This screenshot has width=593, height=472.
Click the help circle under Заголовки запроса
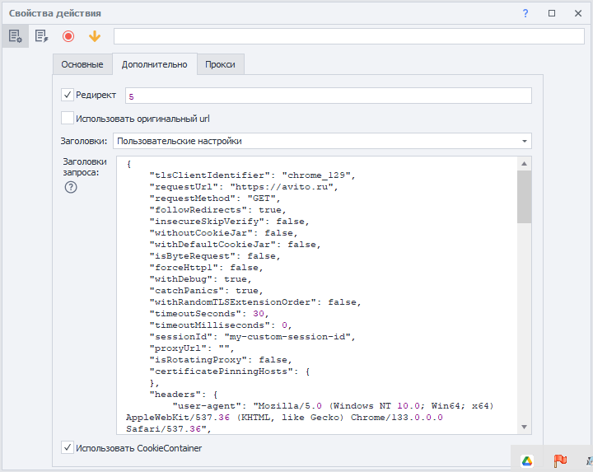(71, 187)
